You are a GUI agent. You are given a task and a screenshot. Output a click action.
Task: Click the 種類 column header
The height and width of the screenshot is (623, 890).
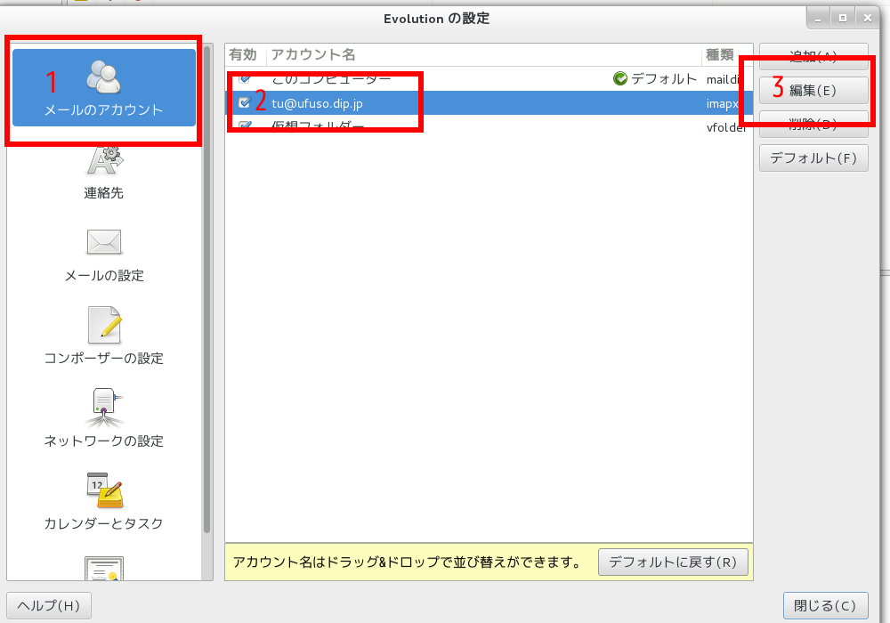[719, 55]
